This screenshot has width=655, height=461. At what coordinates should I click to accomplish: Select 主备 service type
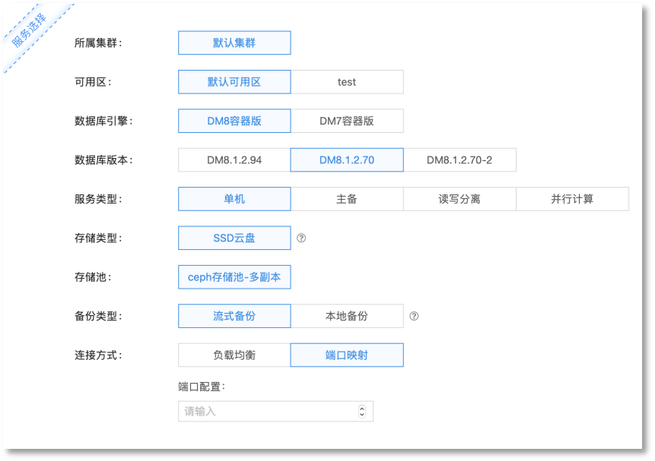[x=347, y=198]
